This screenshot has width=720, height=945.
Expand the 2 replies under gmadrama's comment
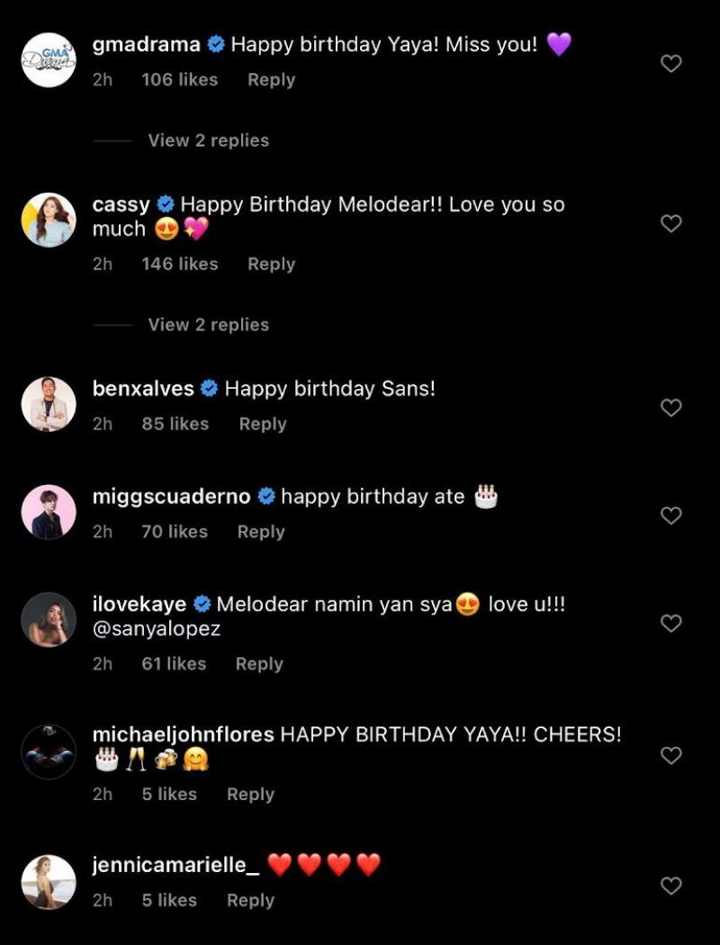pos(208,140)
